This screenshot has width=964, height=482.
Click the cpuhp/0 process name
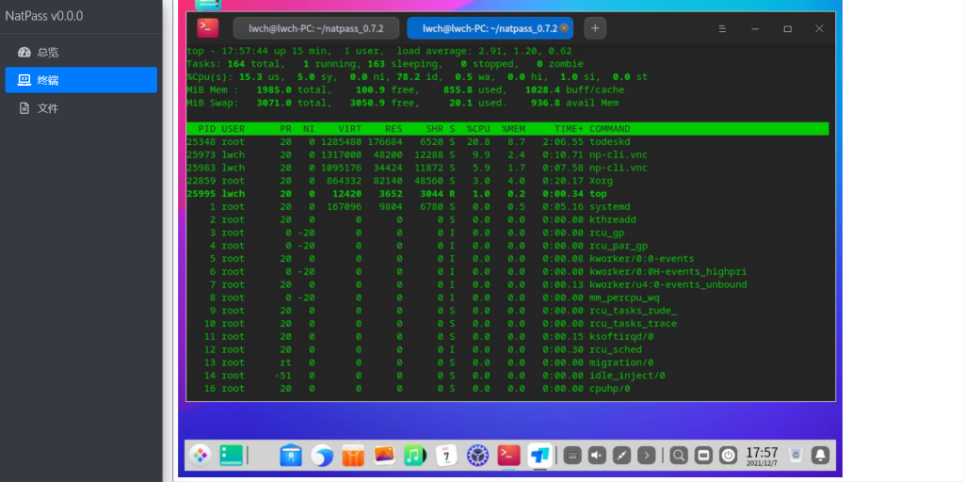(x=609, y=389)
